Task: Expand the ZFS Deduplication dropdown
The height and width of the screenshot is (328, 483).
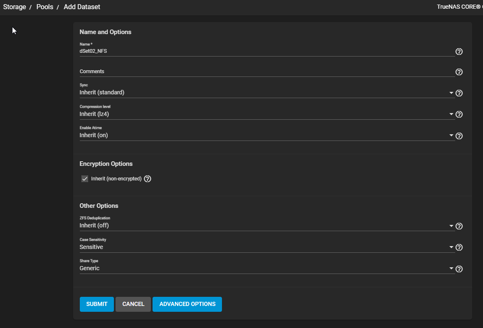Action: point(267,225)
